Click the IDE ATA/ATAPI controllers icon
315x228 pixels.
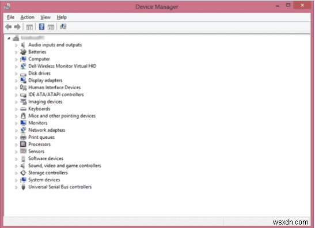click(23, 95)
